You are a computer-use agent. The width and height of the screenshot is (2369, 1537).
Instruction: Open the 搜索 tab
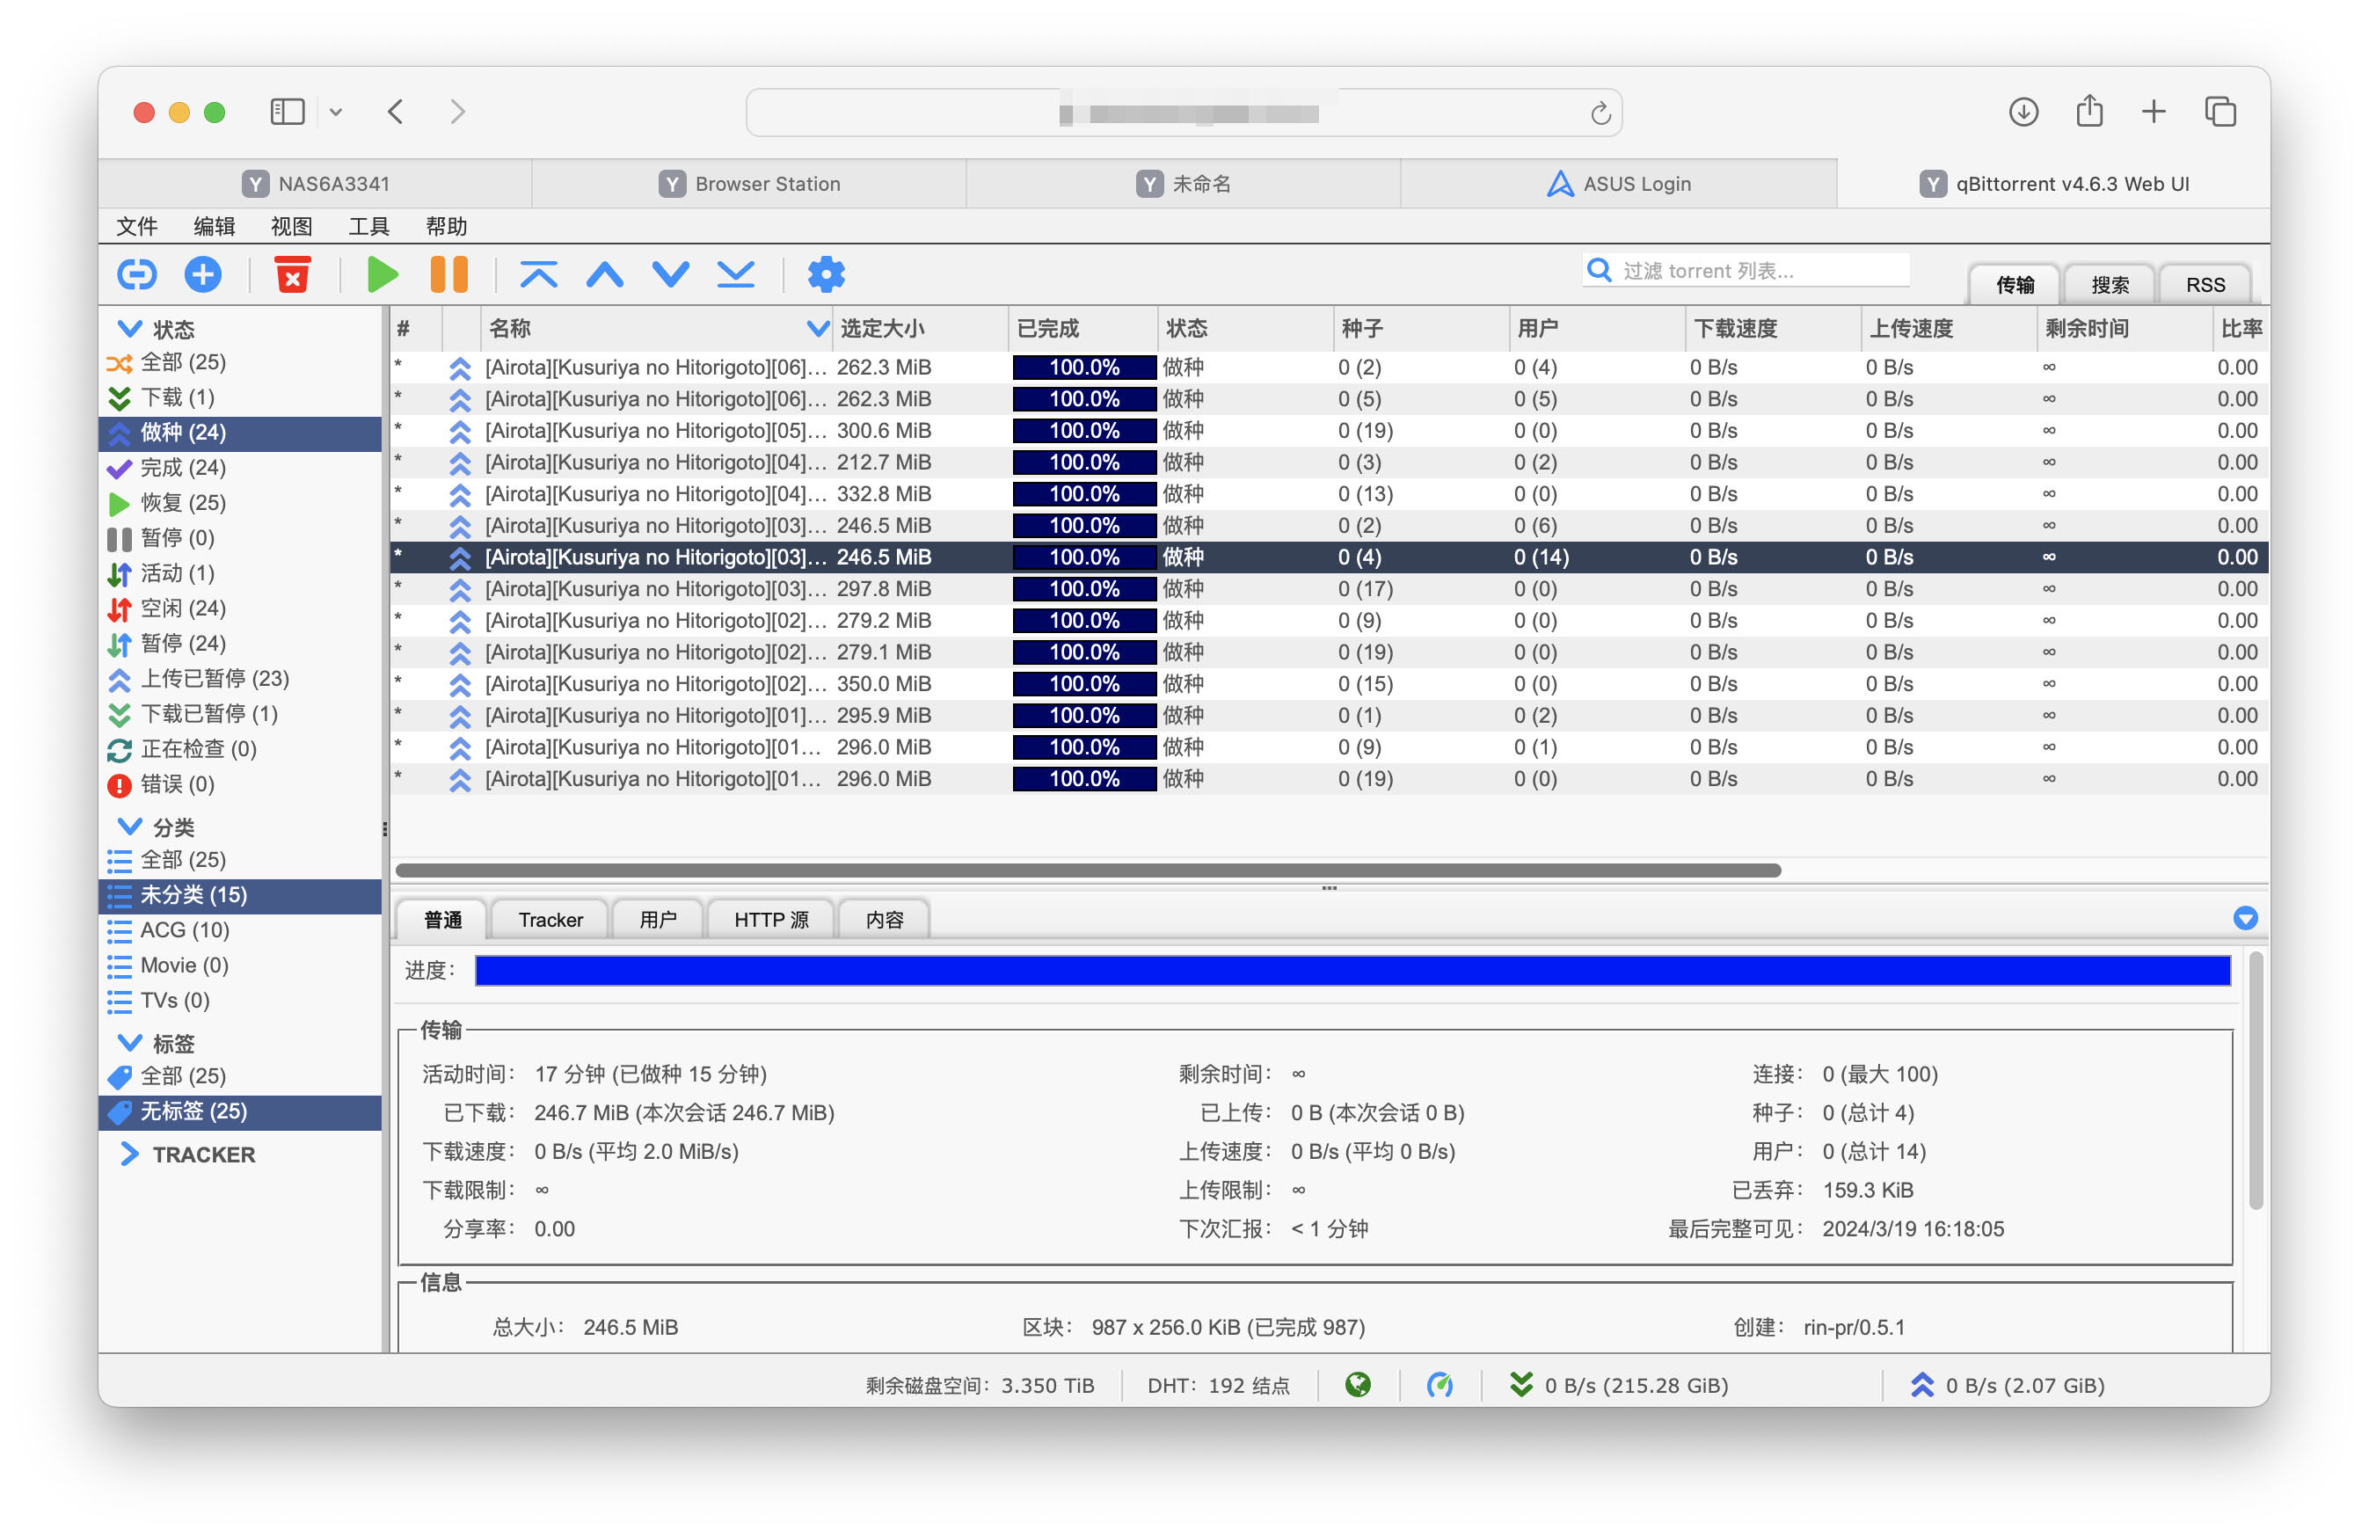(2110, 285)
